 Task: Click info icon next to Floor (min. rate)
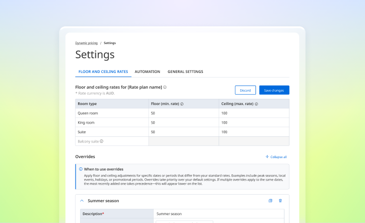[182, 104]
